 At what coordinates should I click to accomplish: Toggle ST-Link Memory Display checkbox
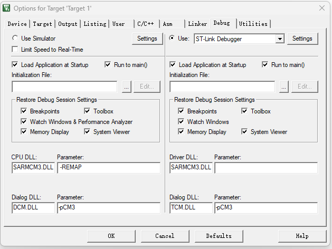(x=181, y=132)
